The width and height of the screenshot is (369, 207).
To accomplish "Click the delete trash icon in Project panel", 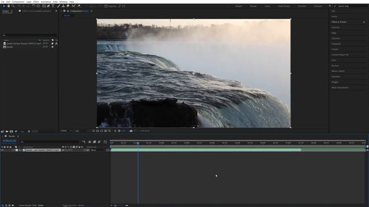I will tap(29, 132).
